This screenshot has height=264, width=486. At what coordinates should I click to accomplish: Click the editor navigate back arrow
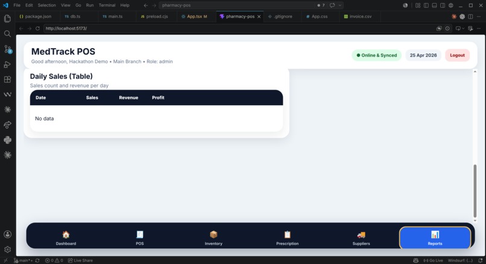tap(146, 5)
